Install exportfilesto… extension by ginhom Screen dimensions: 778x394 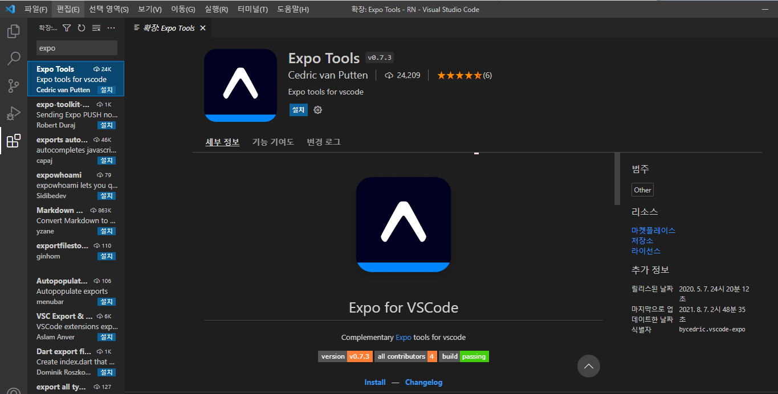pos(107,256)
